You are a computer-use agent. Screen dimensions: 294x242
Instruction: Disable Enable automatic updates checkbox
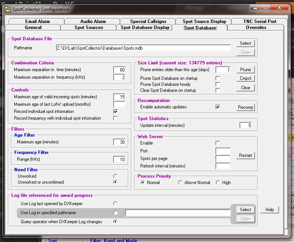tap(218, 107)
